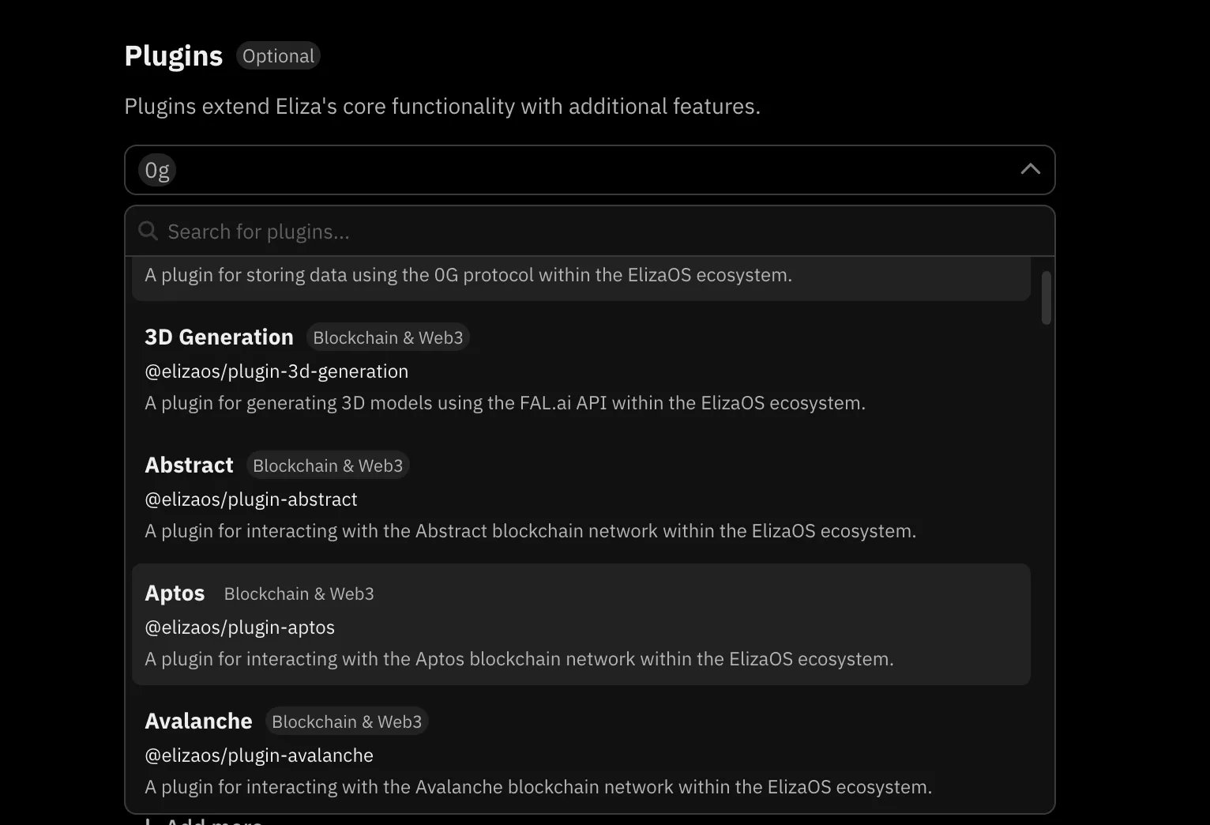
Task: Remove the 0g selected plugin chip
Action: pos(157,170)
